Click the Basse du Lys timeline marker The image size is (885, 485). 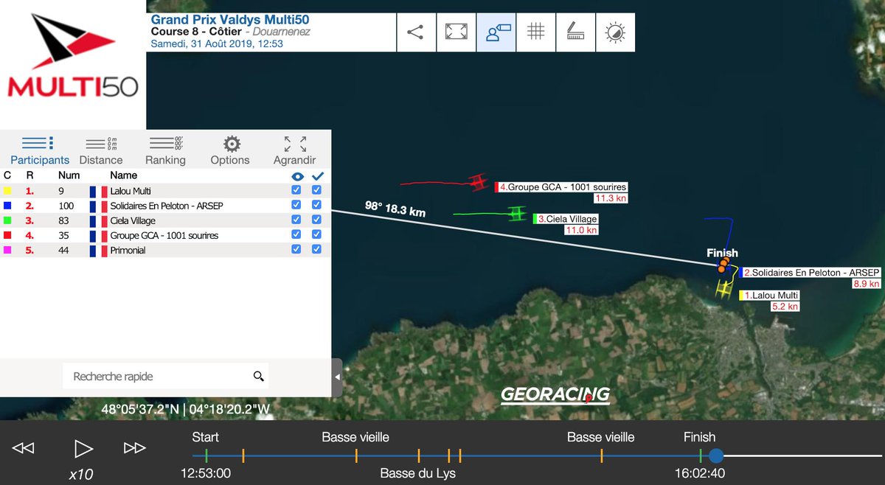[x=419, y=456]
